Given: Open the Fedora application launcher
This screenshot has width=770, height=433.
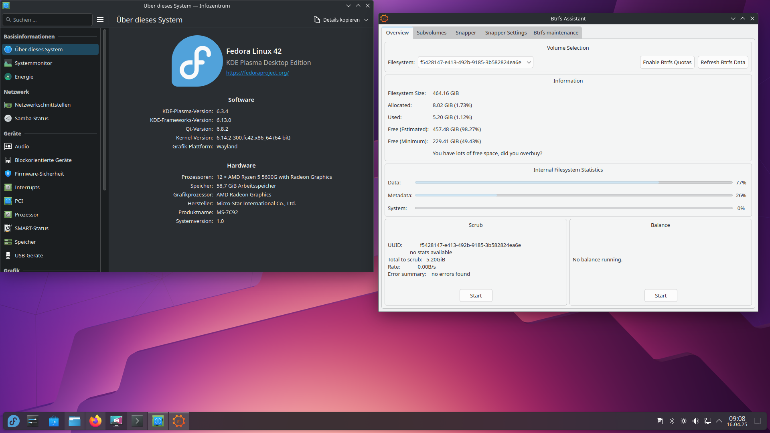Looking at the screenshot, I should pyautogui.click(x=13, y=421).
